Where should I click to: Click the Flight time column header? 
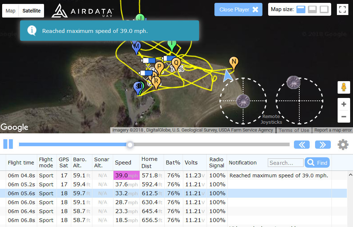point(21,163)
